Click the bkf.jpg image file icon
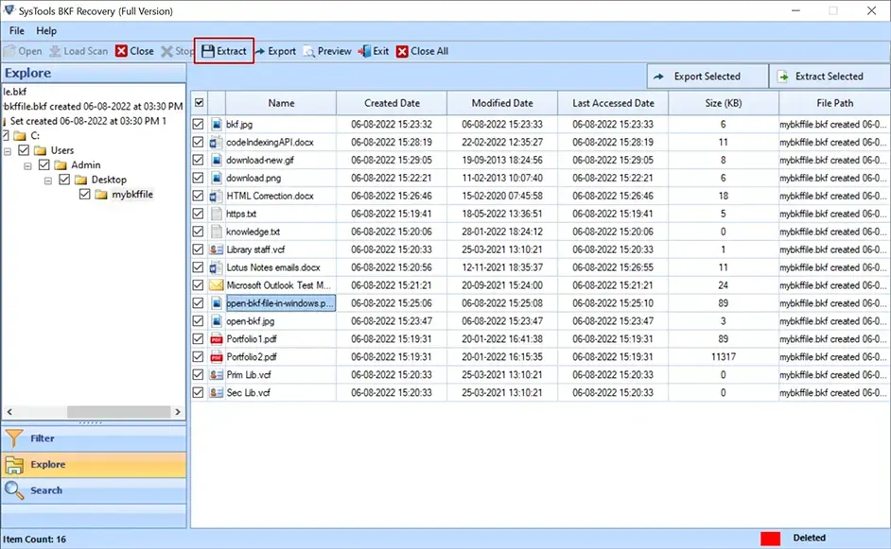The height and width of the screenshot is (549, 891). point(217,124)
